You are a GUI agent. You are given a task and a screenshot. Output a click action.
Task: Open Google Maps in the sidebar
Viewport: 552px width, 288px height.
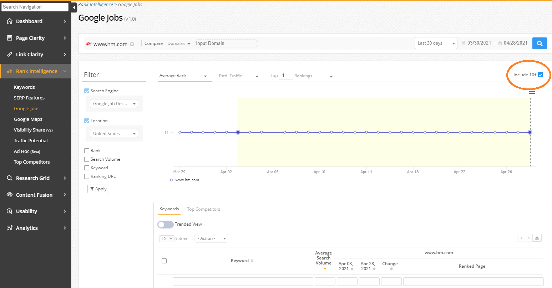pyautogui.click(x=28, y=119)
